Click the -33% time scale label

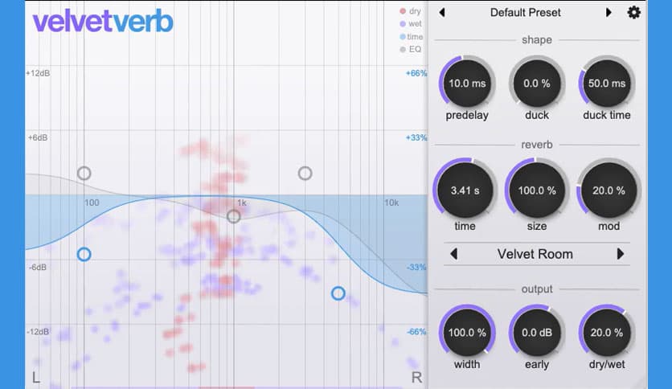[416, 268]
